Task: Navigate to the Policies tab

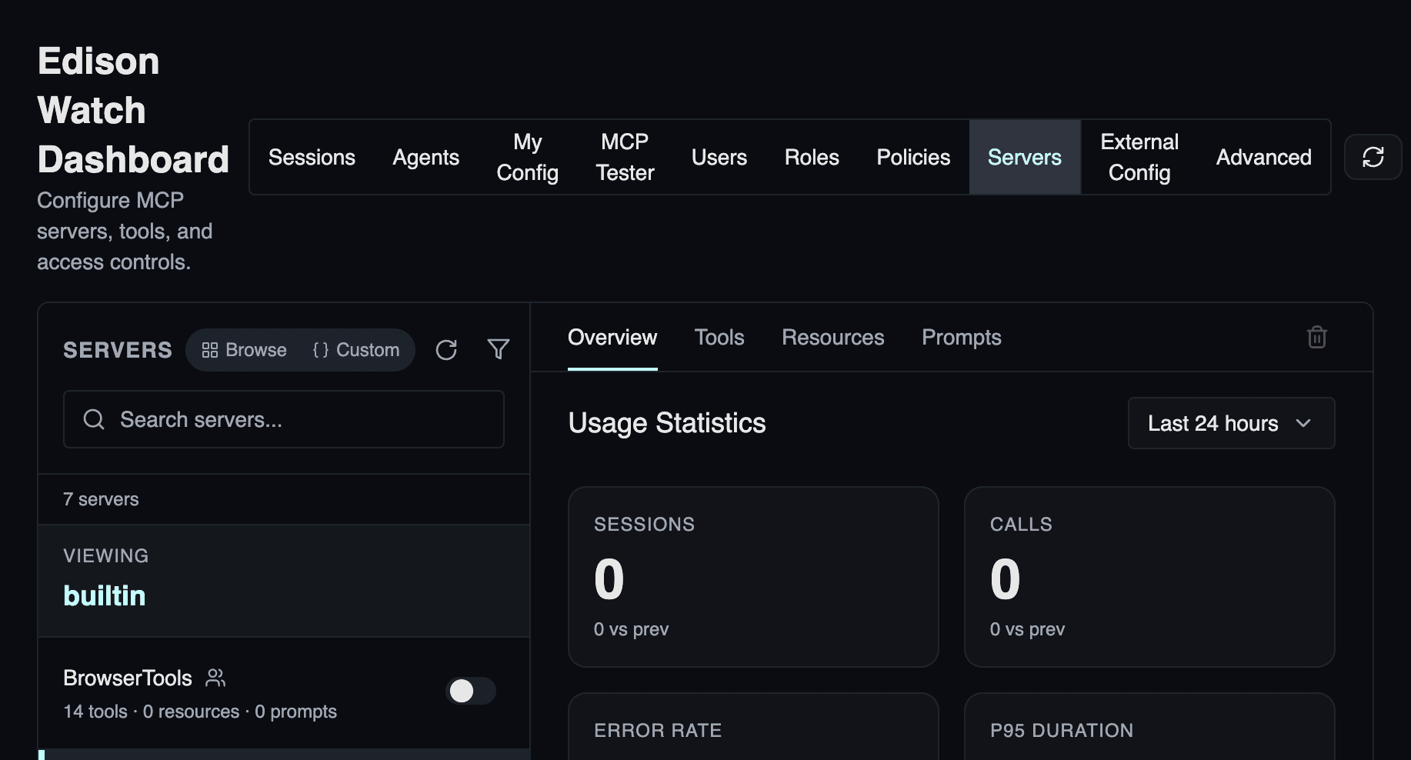Action: coord(912,157)
